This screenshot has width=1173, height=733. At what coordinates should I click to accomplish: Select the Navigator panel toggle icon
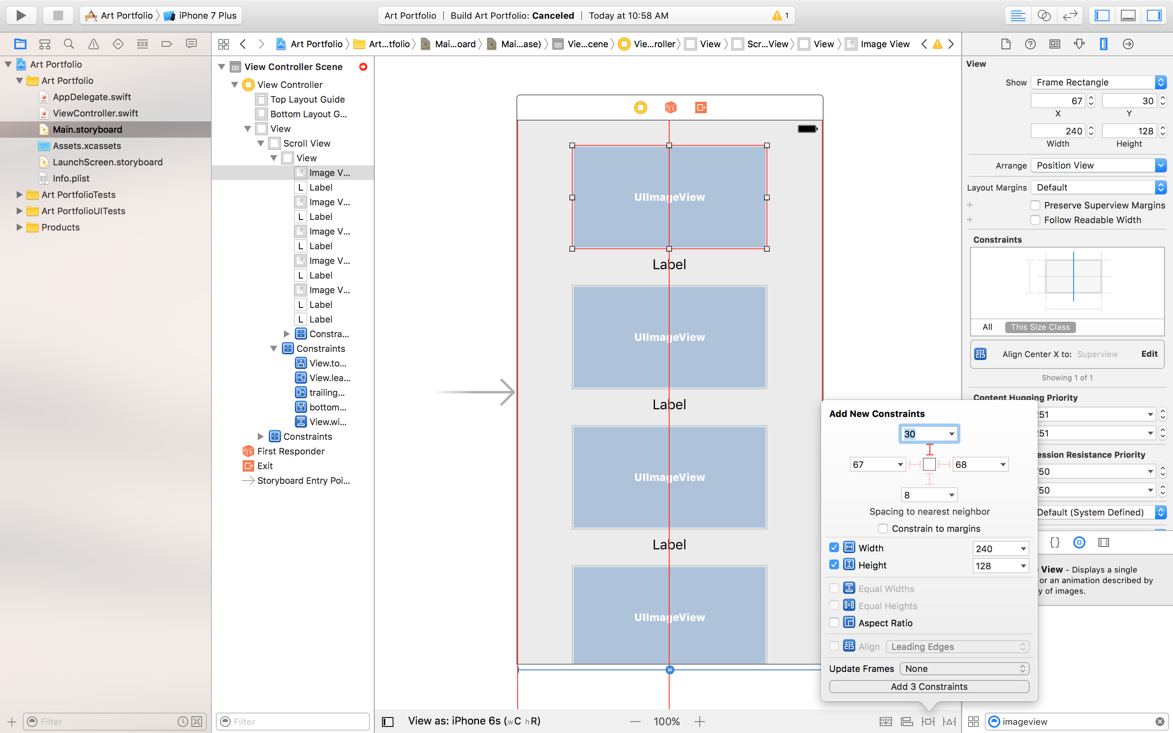coord(1102,15)
